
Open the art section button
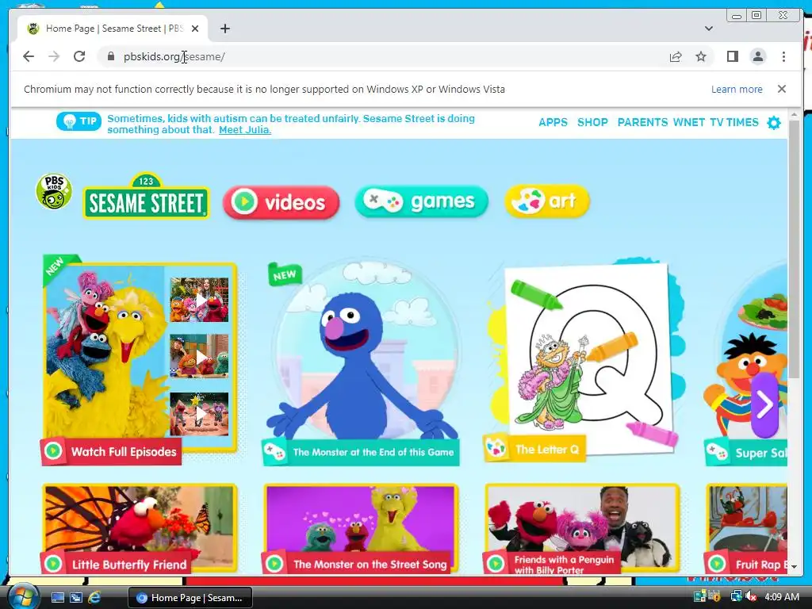[x=547, y=201]
